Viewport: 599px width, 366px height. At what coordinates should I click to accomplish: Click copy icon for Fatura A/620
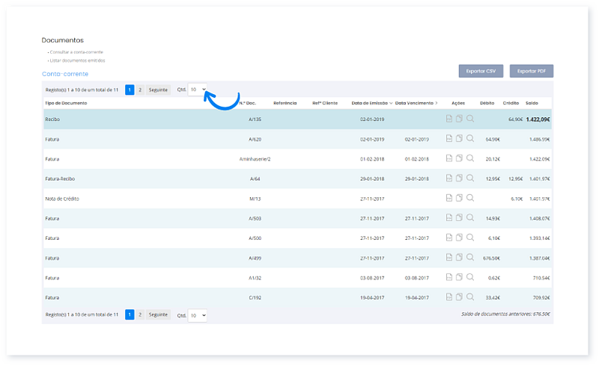pos(459,139)
